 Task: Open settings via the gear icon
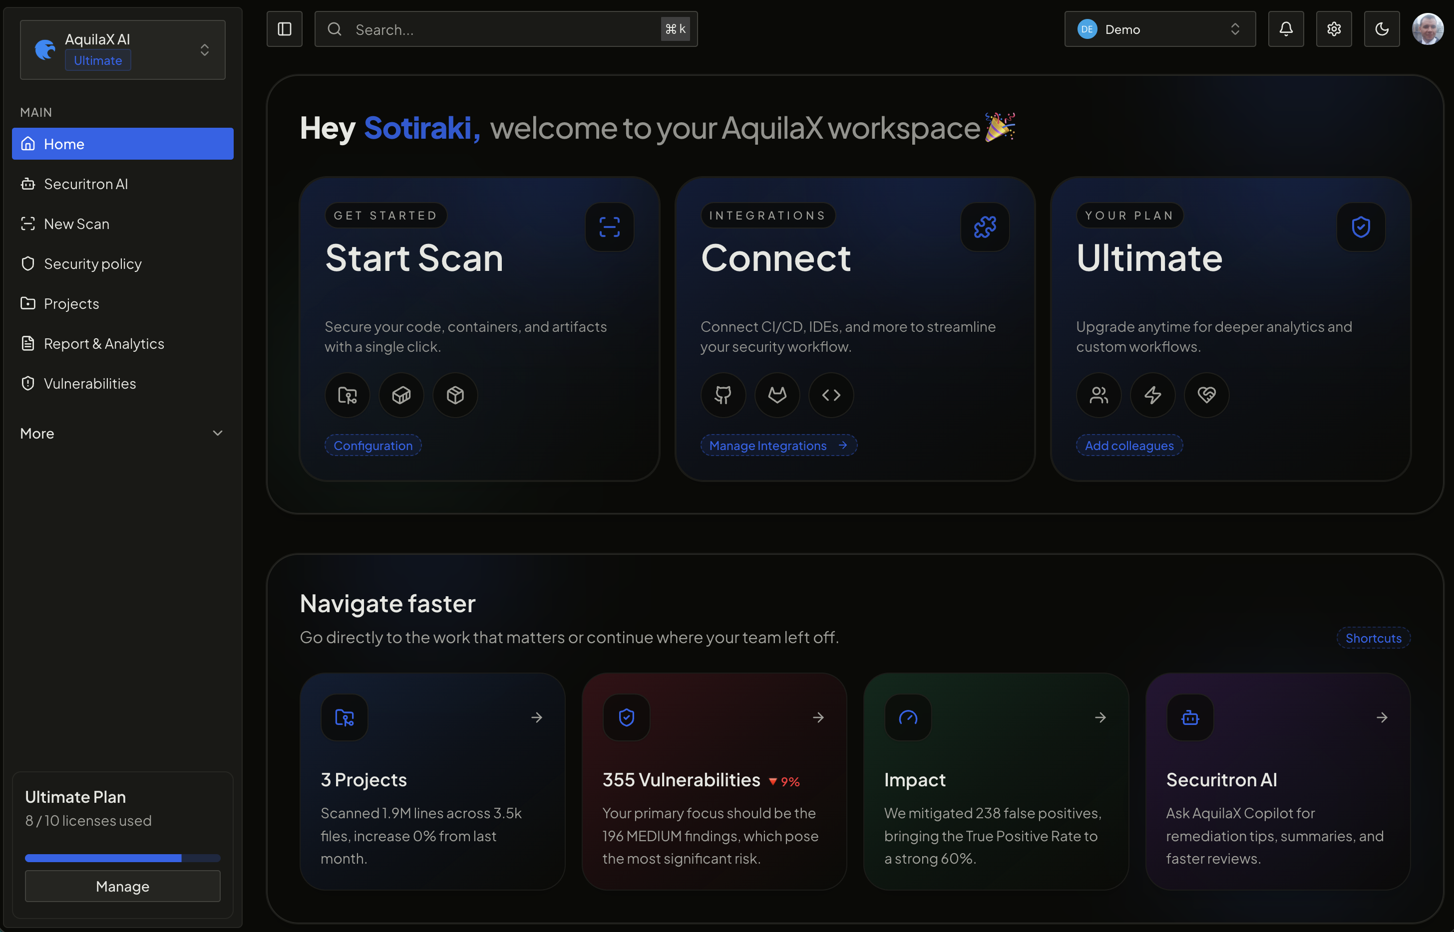tap(1334, 28)
